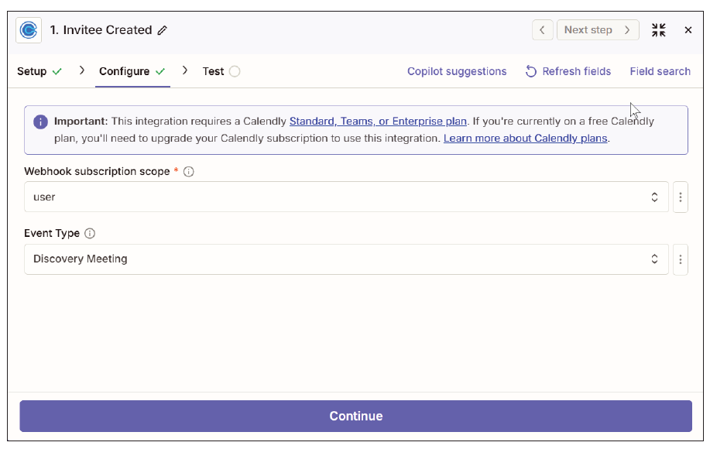Open three-dot menu for Event Type field
Image resolution: width=710 pixels, height=456 pixels.
click(x=680, y=259)
